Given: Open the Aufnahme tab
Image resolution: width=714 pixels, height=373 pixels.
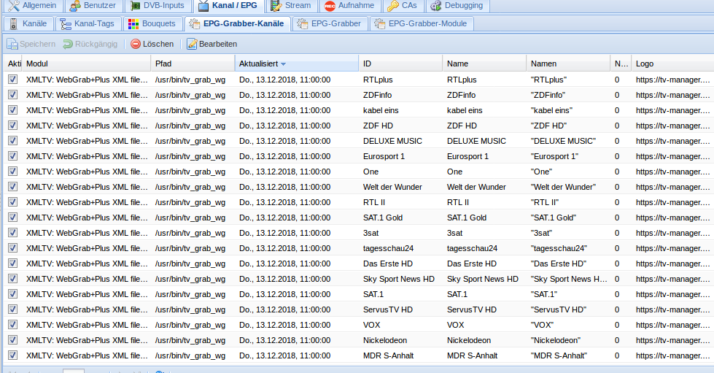Looking at the screenshot, I should (350, 5).
